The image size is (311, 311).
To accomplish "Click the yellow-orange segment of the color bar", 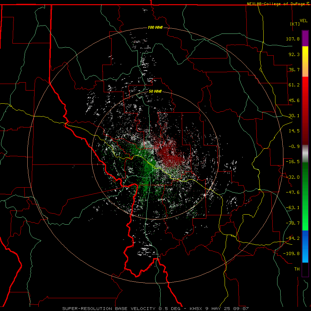I will pos(305,62).
